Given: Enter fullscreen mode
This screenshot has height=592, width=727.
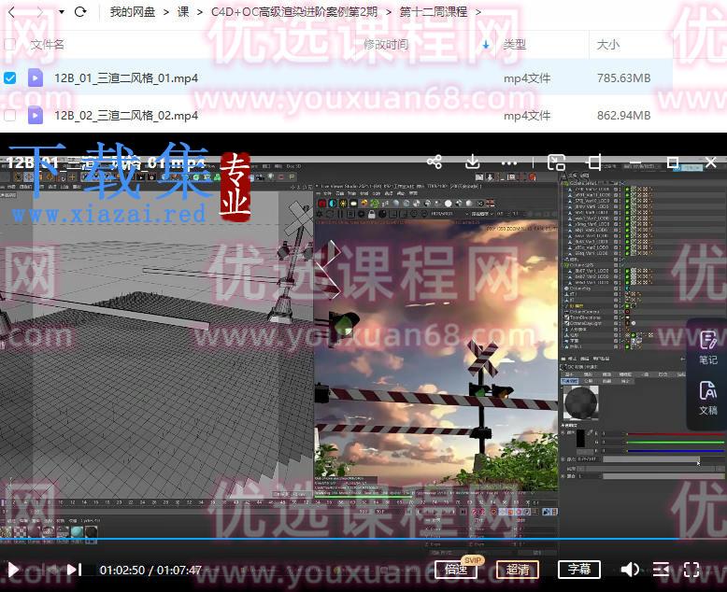Looking at the screenshot, I should [x=691, y=570].
